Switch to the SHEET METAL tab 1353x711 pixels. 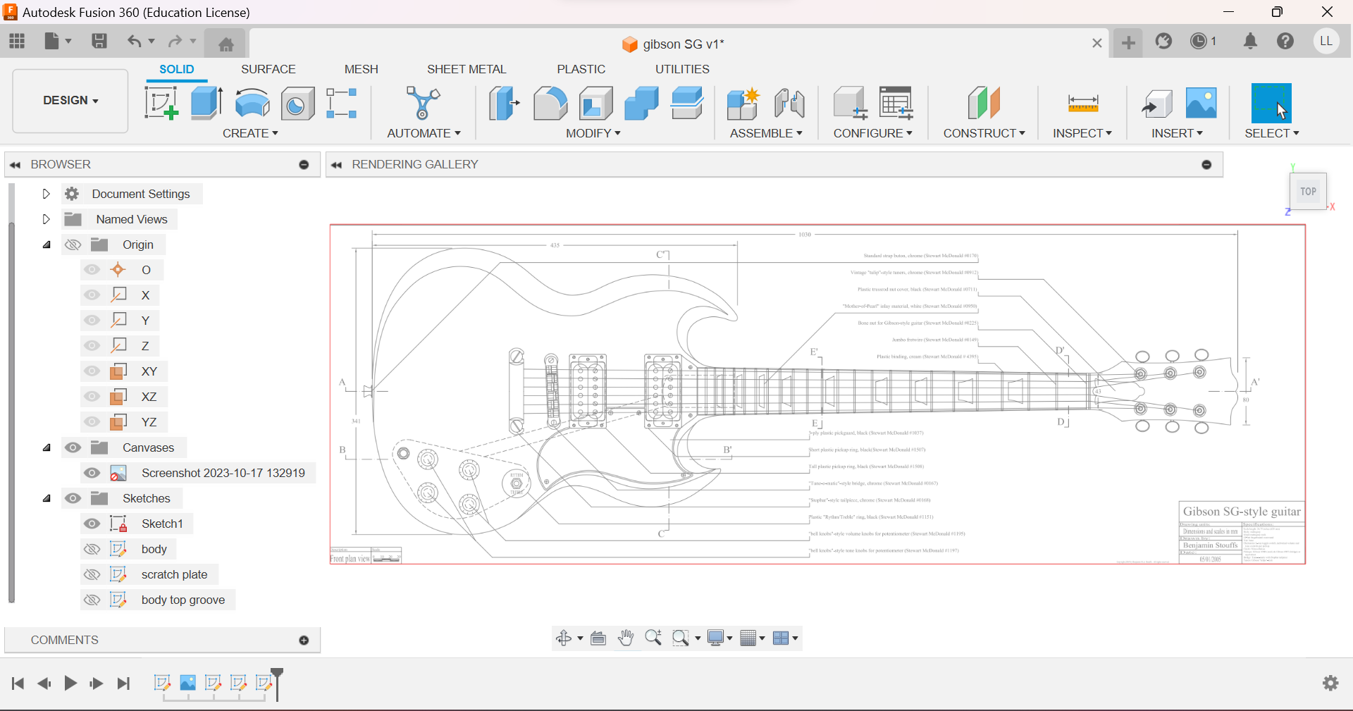pyautogui.click(x=467, y=69)
